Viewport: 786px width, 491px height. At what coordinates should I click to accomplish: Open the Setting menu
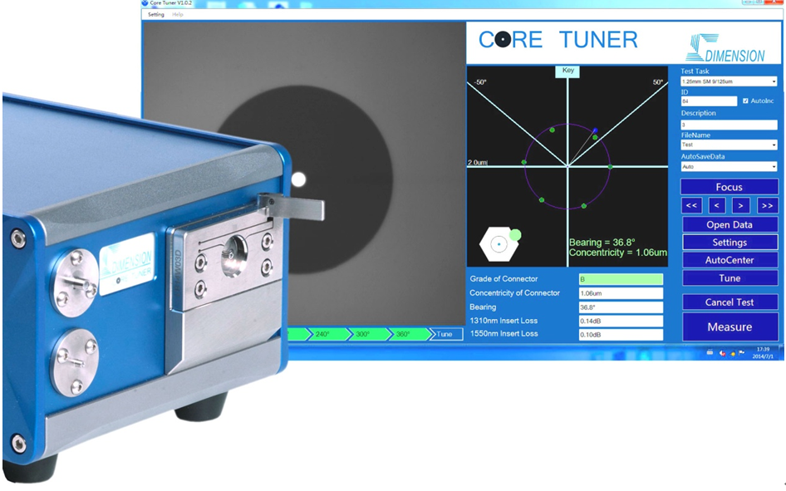tap(155, 14)
